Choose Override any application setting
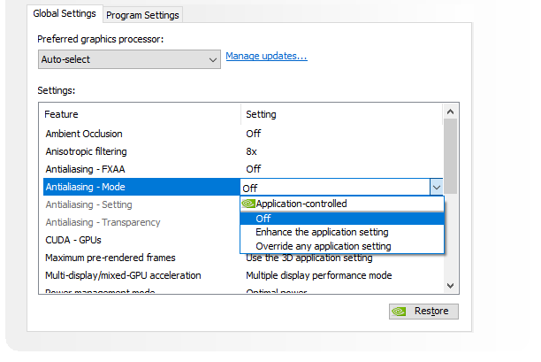 pos(342,246)
